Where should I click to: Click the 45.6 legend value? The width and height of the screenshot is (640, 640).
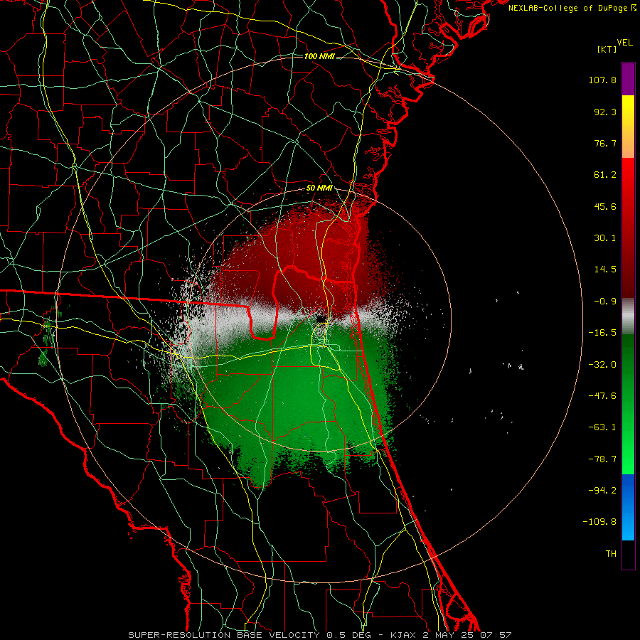(x=605, y=206)
